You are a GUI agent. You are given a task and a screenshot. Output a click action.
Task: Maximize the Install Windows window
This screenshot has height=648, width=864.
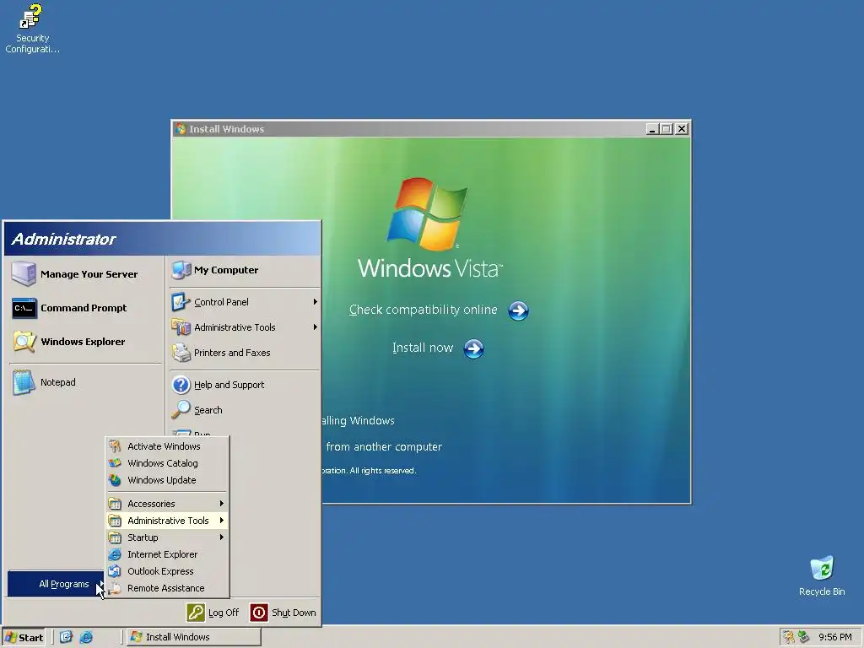pos(667,129)
